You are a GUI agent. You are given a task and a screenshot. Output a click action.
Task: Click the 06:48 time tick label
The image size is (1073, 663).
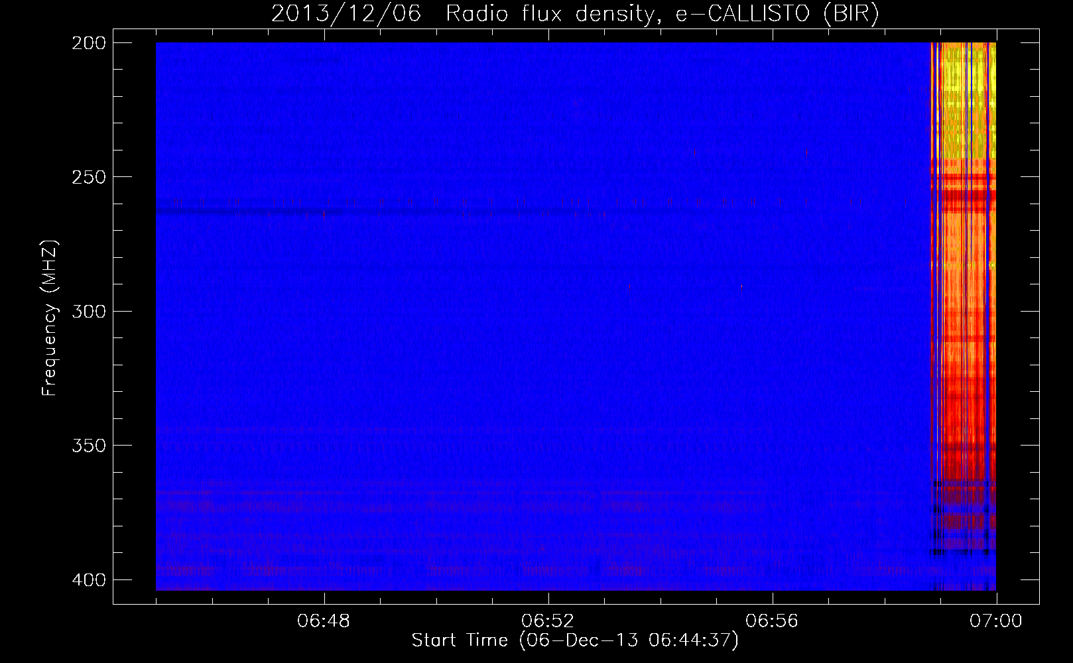tap(324, 621)
